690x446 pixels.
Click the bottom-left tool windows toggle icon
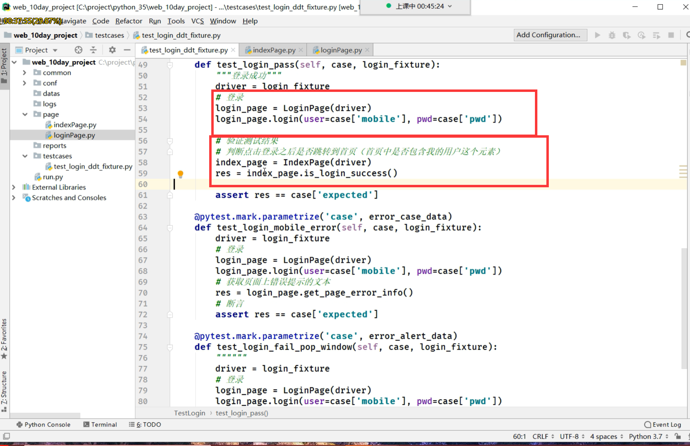(x=6, y=436)
